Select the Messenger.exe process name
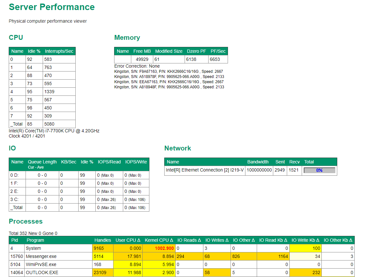 tap(41, 256)
